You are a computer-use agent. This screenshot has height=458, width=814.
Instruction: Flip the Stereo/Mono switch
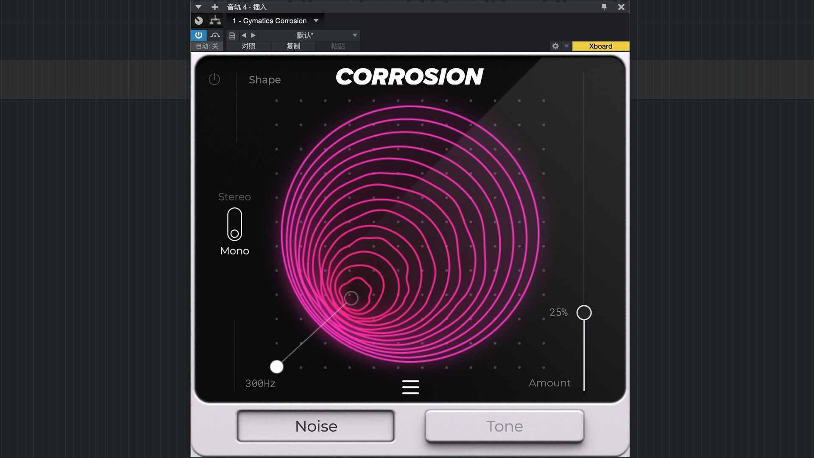[234, 224]
